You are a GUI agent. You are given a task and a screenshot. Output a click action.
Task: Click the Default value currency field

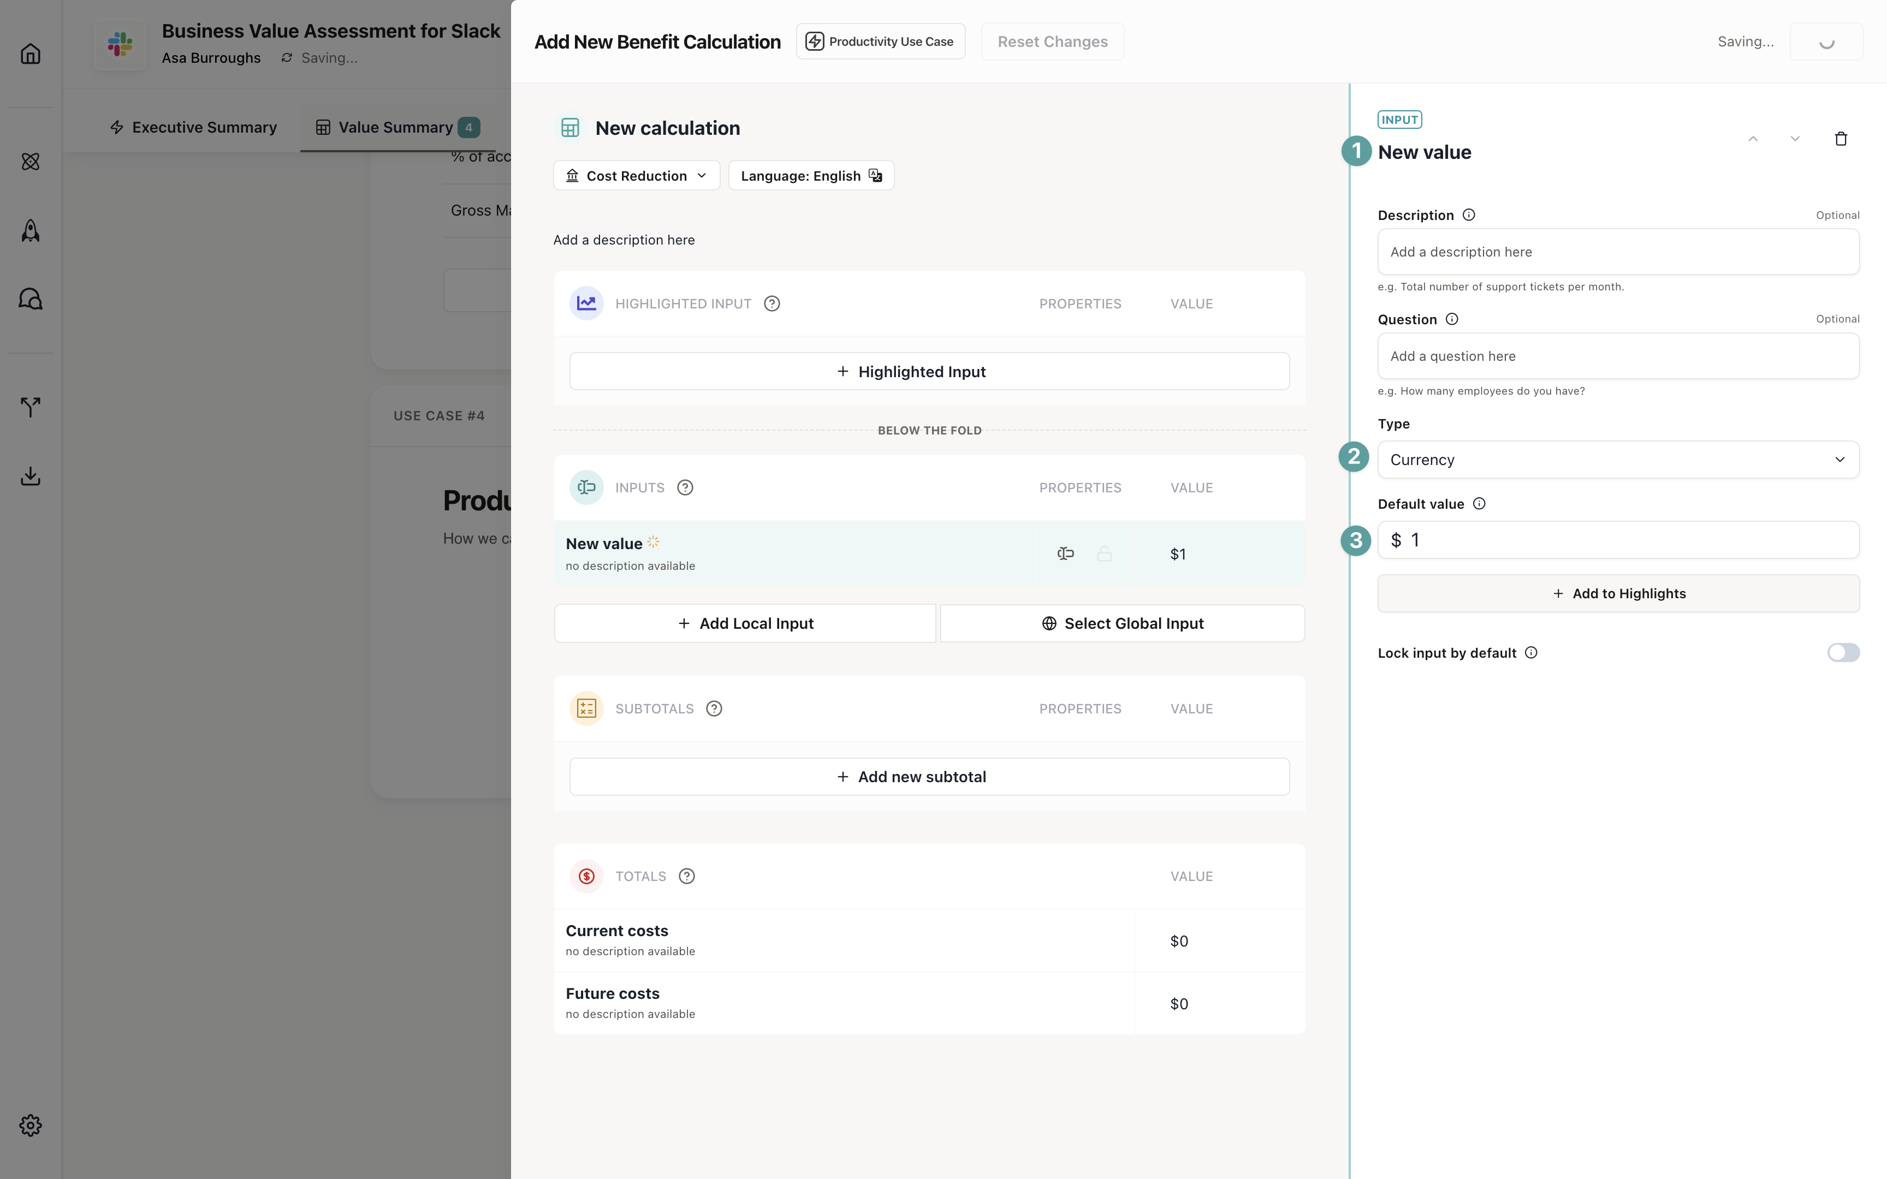[x=1618, y=540]
